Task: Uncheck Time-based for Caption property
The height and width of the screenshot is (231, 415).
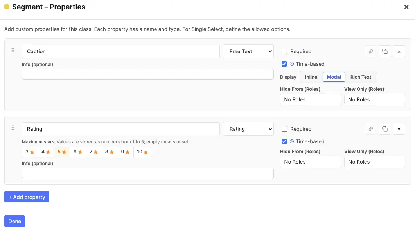Action: coord(284,64)
